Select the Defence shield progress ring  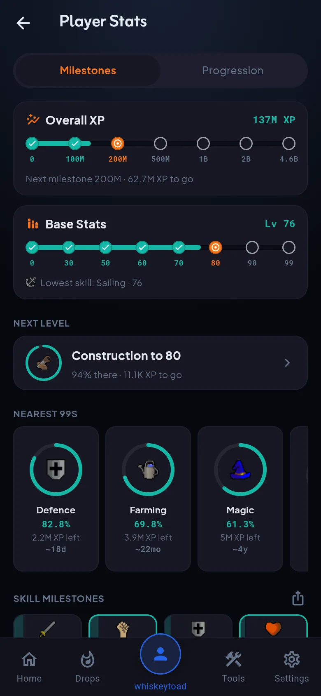click(56, 470)
